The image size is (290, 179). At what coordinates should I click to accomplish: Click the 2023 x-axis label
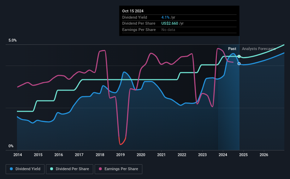point(202,155)
